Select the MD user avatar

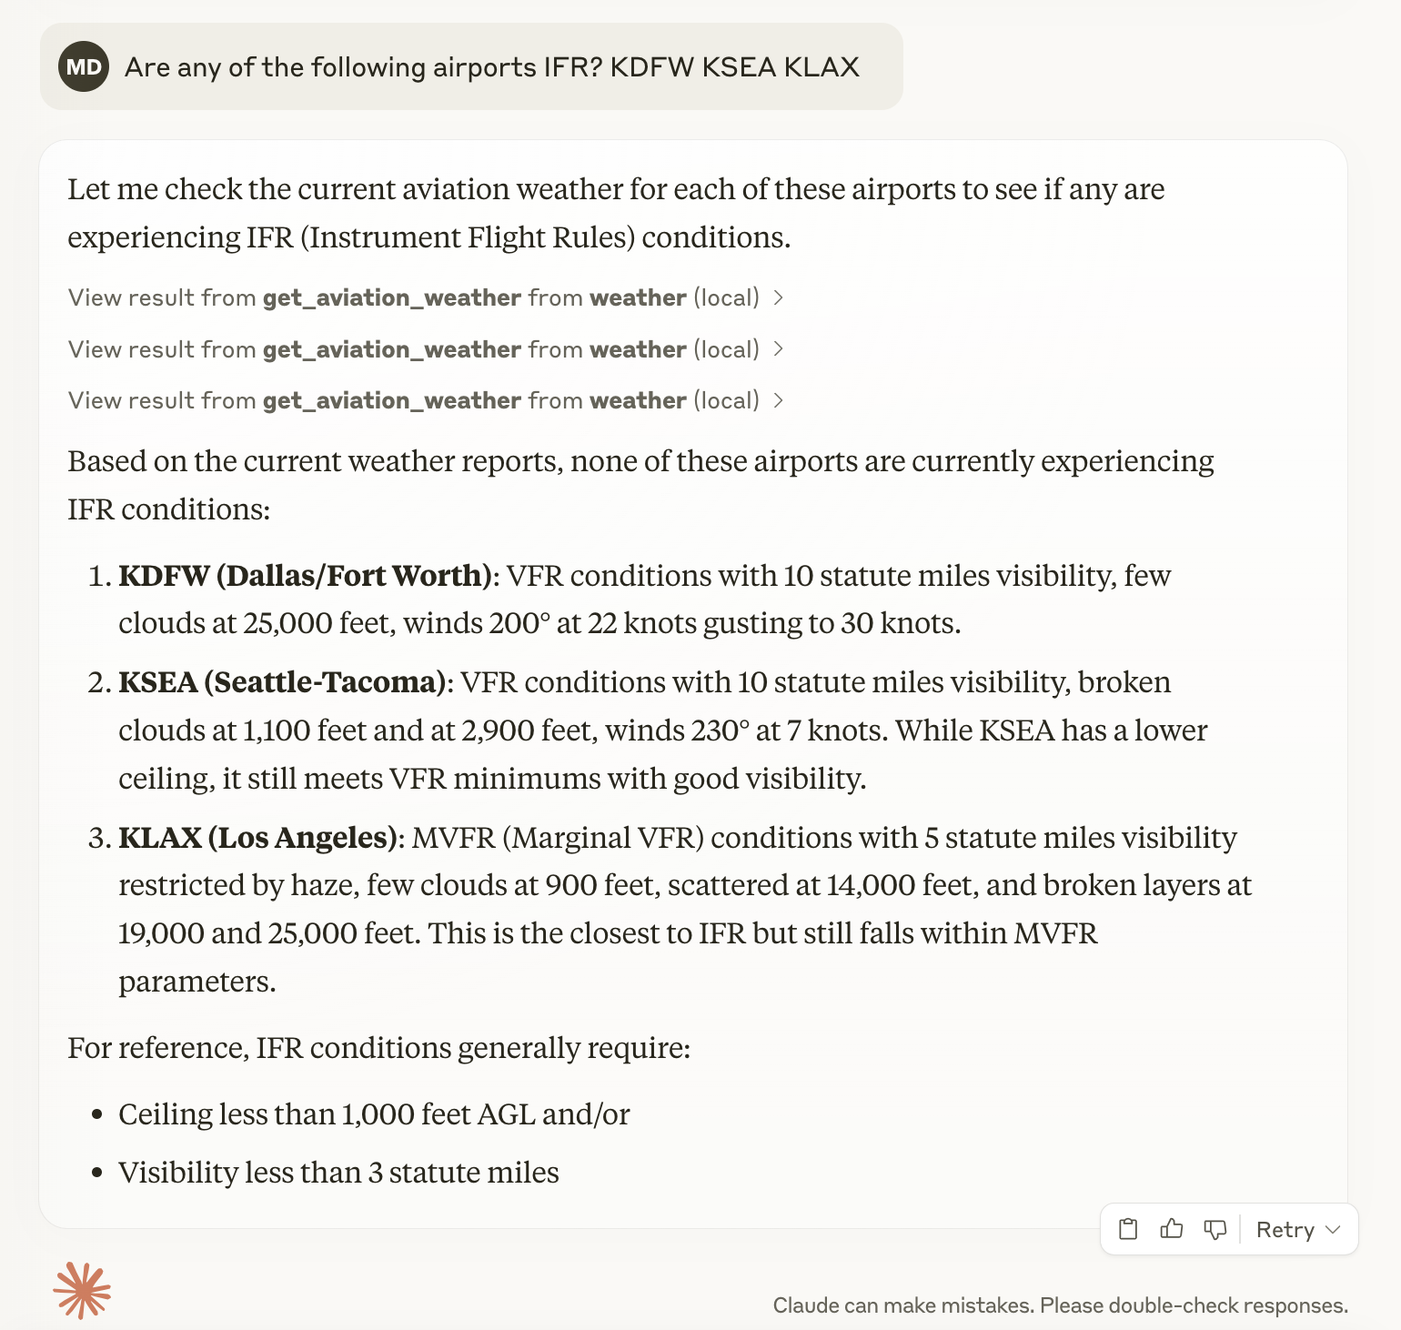click(84, 66)
